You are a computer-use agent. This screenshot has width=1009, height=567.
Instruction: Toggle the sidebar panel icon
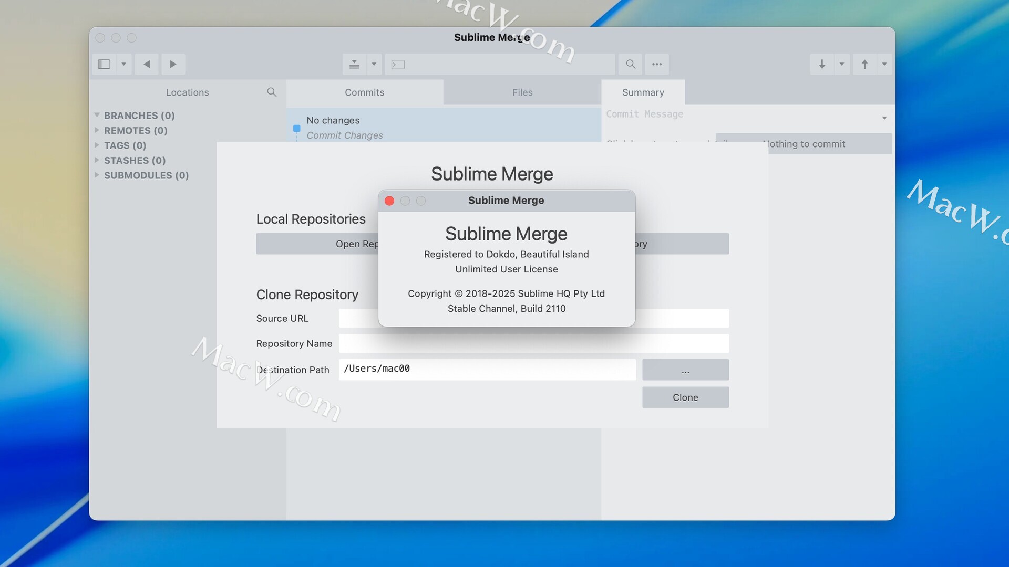[x=104, y=64]
